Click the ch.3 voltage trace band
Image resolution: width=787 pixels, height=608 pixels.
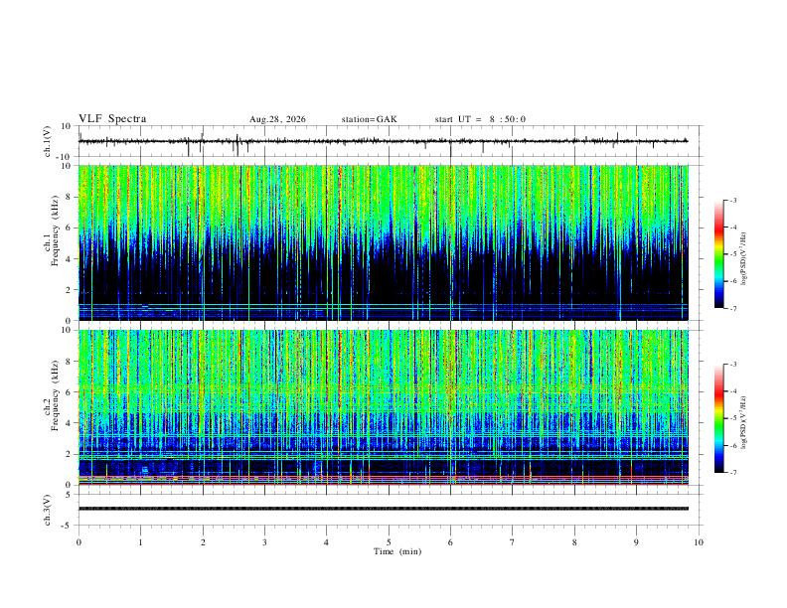[383, 509]
